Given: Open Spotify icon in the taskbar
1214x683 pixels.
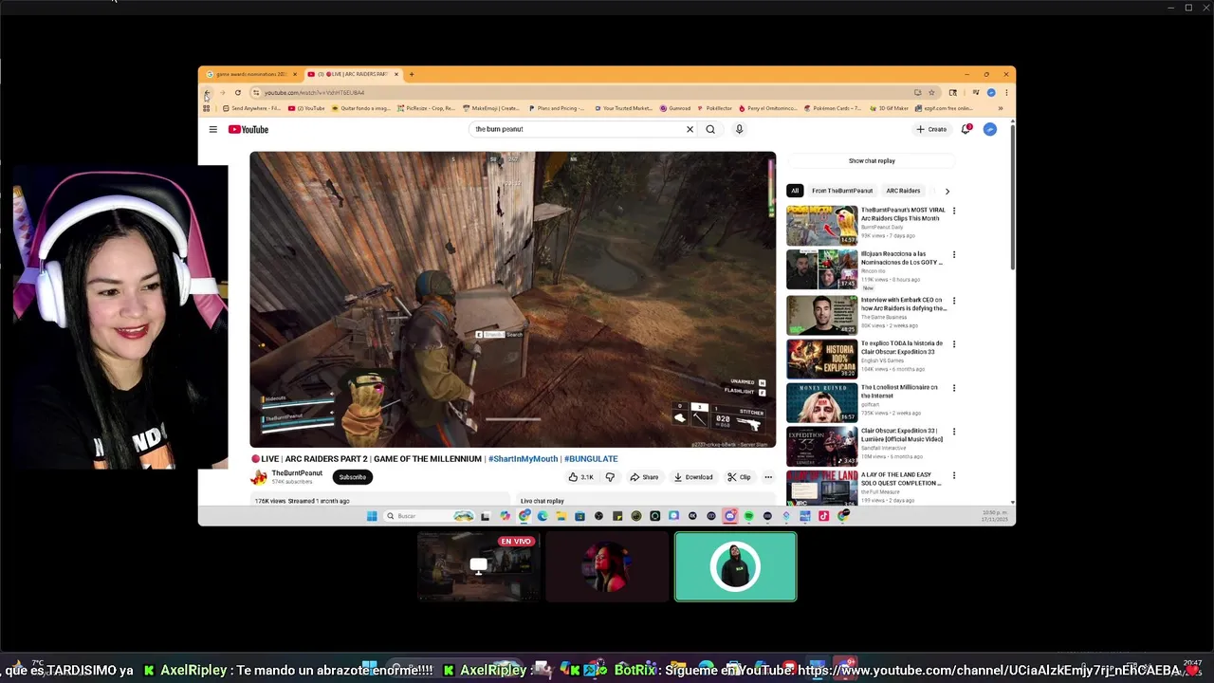Looking at the screenshot, I should click(748, 516).
